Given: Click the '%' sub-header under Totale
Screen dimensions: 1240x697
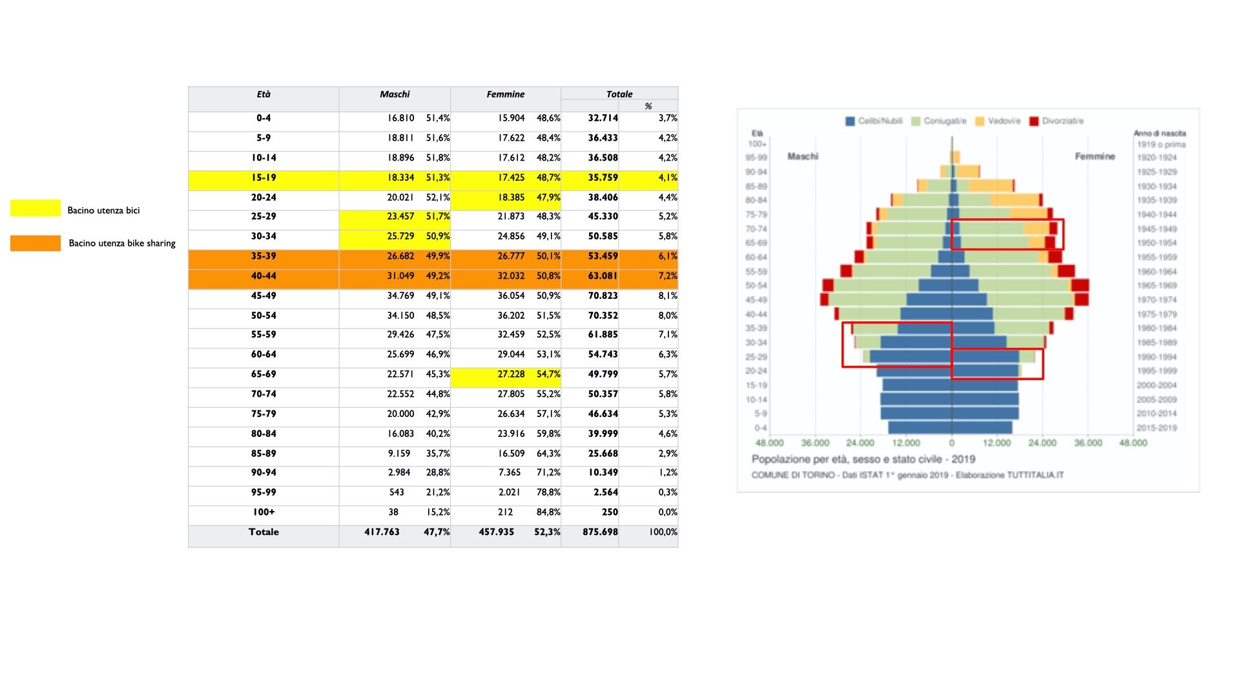Looking at the screenshot, I should tap(648, 106).
